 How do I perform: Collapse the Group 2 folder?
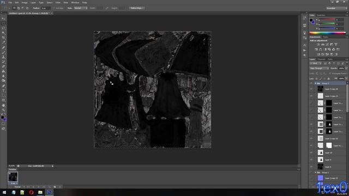tap(315, 83)
